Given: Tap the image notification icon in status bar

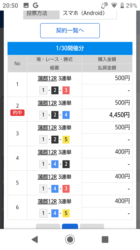Looking at the screenshot, I should click(x=26, y=5).
